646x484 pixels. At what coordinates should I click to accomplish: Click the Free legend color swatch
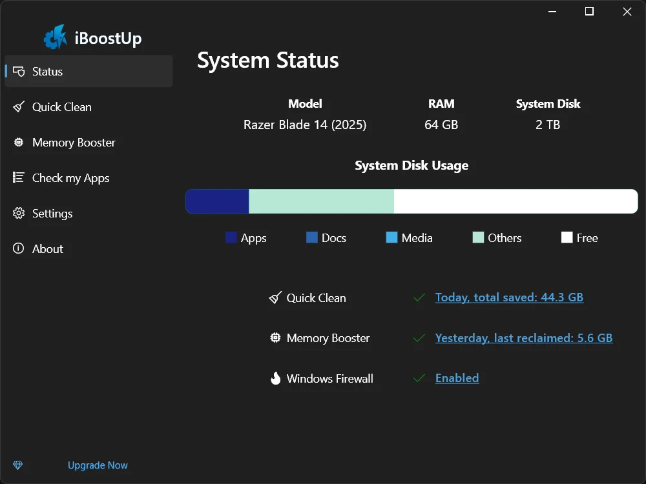click(567, 237)
